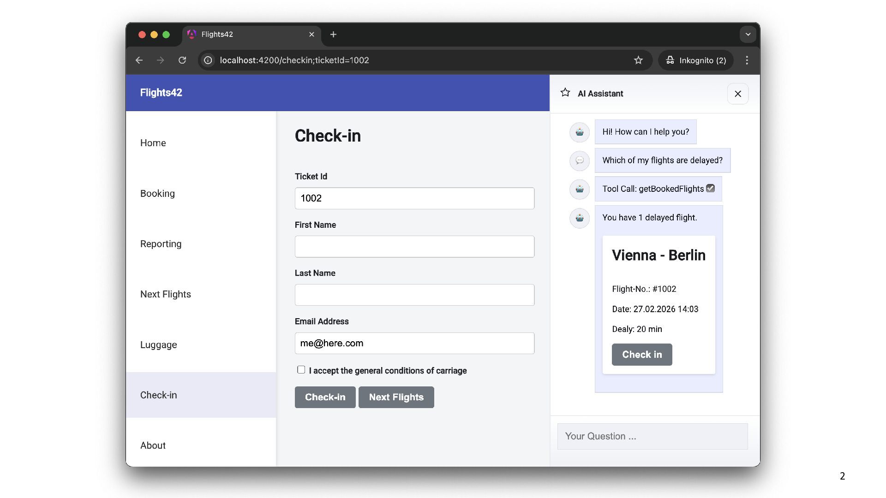Screen dimensions: 886x498
Task: Open a new tab with the plus icon
Action: point(333,35)
